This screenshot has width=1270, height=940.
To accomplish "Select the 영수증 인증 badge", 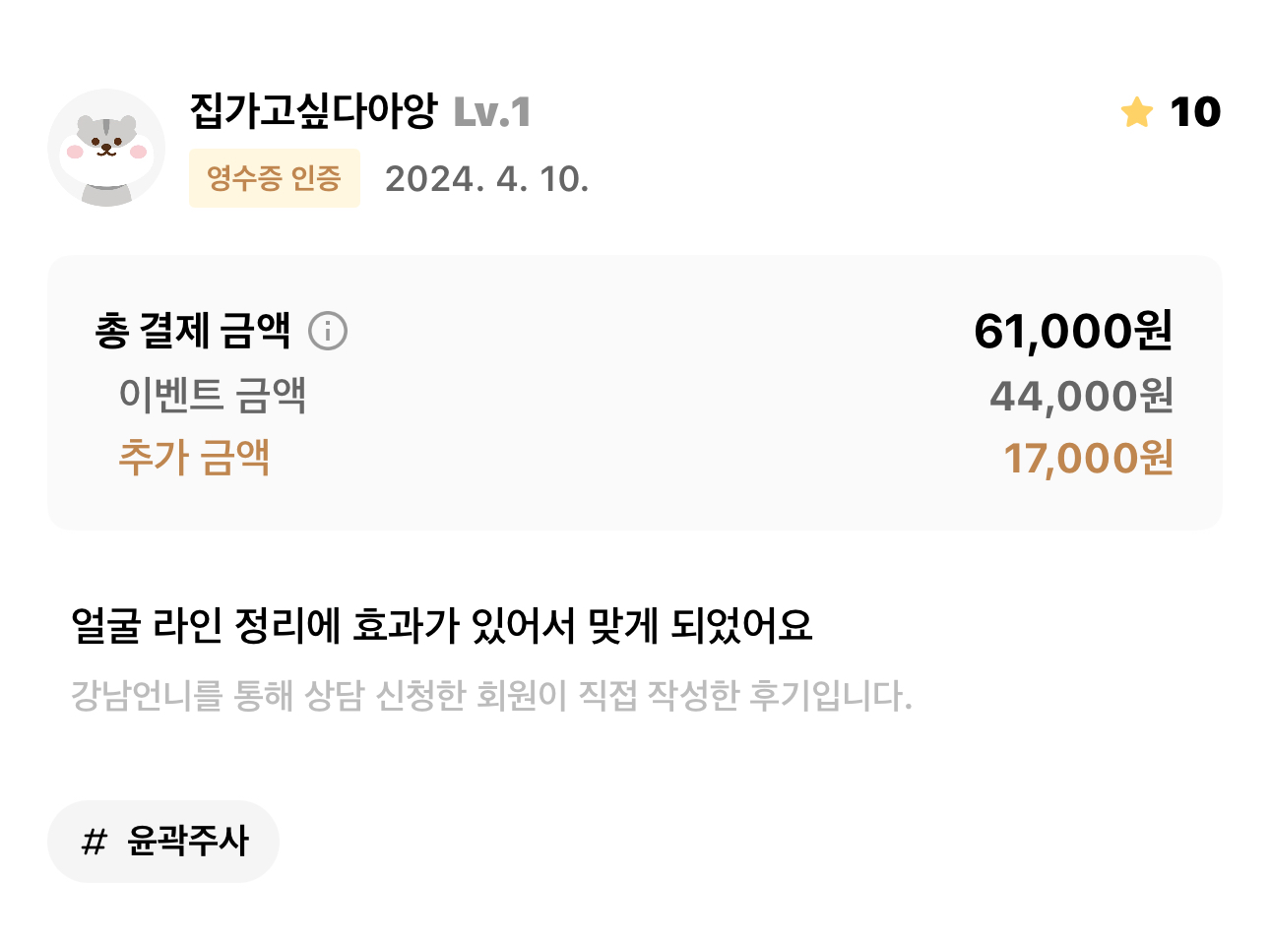I will tap(275, 178).
